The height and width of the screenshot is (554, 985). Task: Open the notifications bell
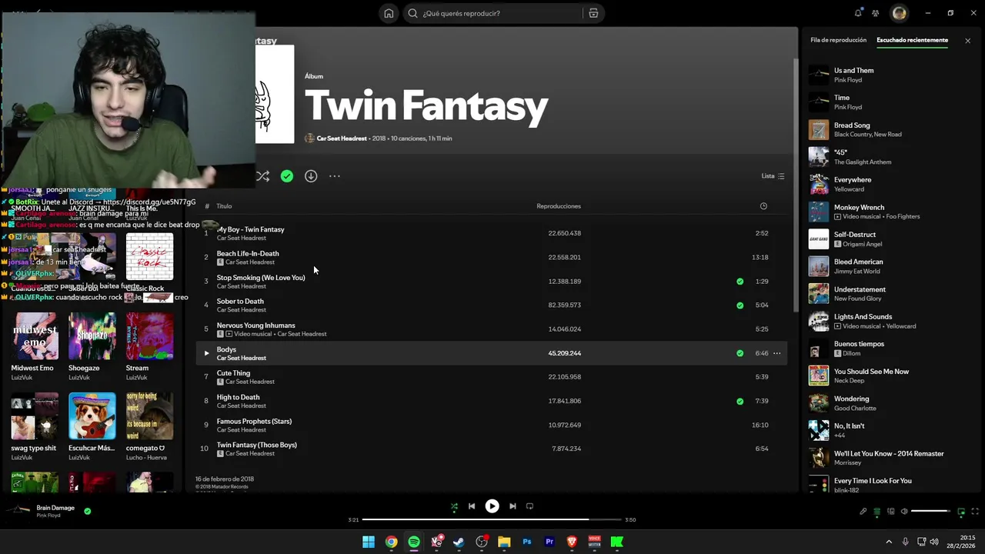point(858,13)
